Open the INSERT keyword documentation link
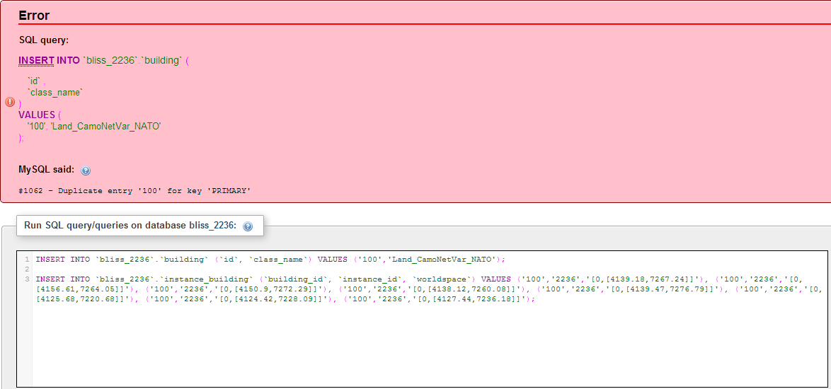 click(36, 60)
